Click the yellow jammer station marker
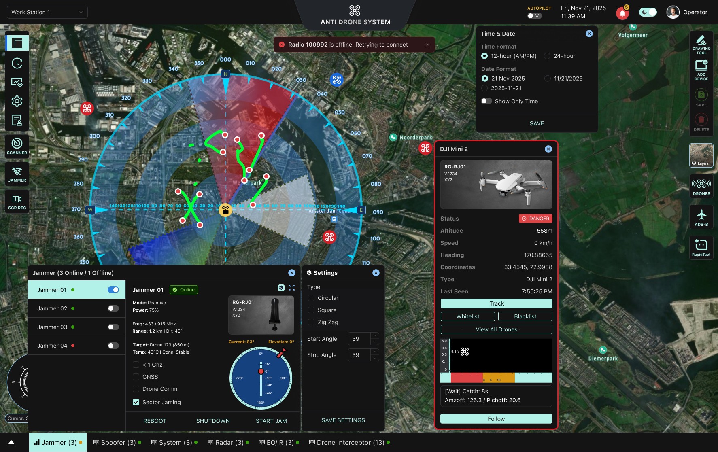Viewport: 718px width, 452px height. (225, 210)
